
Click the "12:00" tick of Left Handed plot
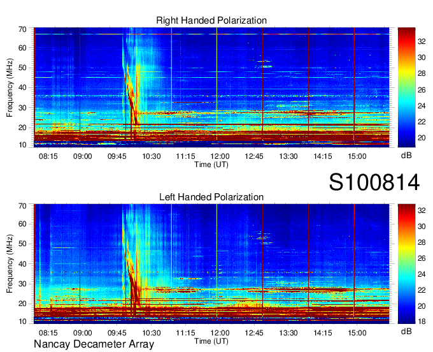tap(220, 333)
